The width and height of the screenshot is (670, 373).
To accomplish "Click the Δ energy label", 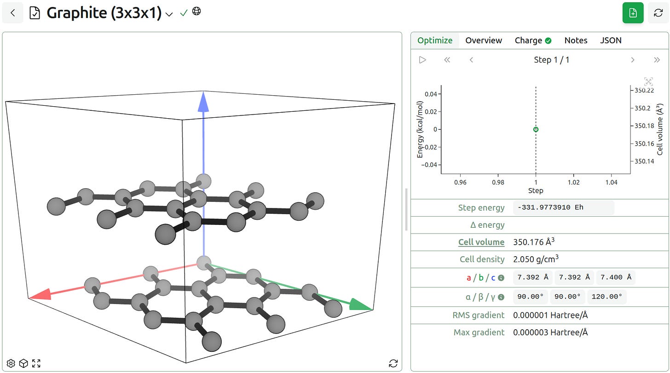I will pyautogui.click(x=487, y=225).
